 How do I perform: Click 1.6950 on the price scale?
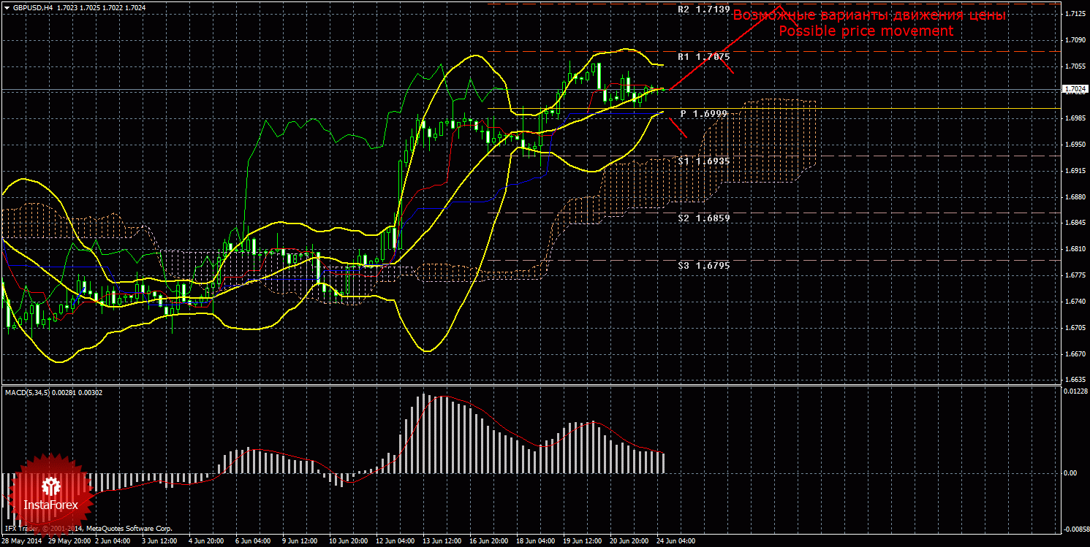pyautogui.click(x=1075, y=145)
